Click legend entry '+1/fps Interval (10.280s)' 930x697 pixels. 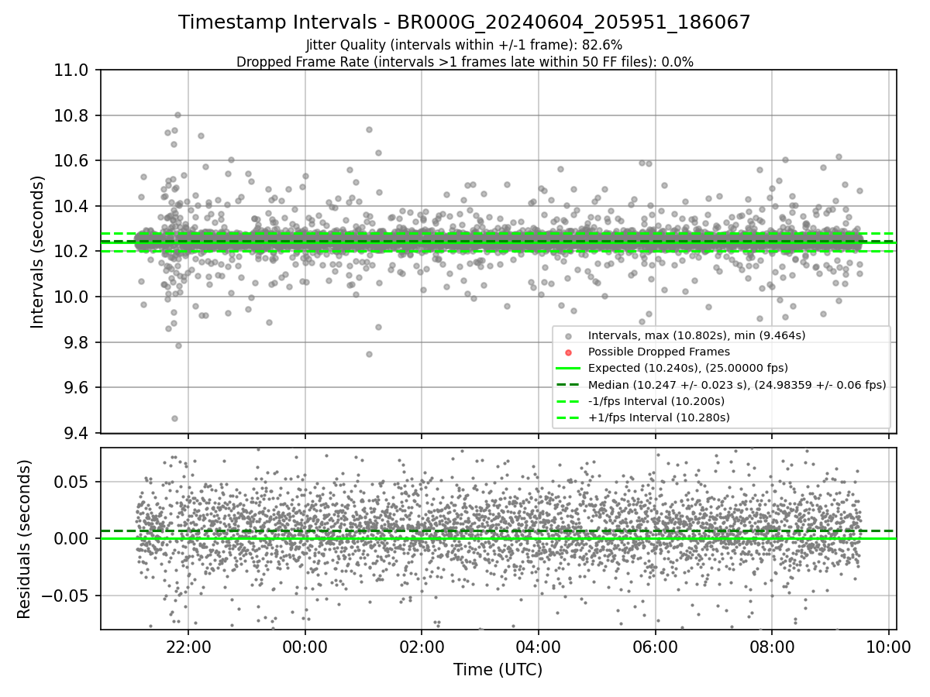659,417
